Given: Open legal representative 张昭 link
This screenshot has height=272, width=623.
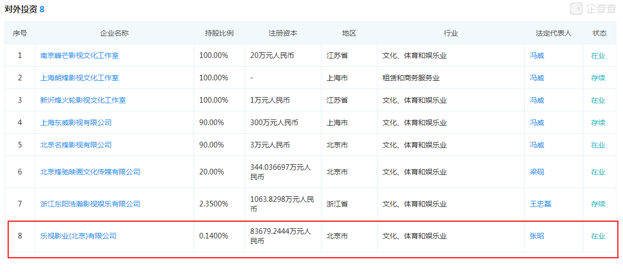Looking at the screenshot, I should (x=537, y=236).
